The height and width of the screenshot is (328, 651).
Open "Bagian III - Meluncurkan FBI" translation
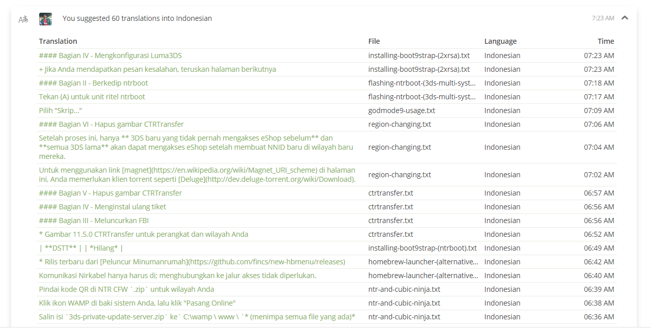[94, 221]
